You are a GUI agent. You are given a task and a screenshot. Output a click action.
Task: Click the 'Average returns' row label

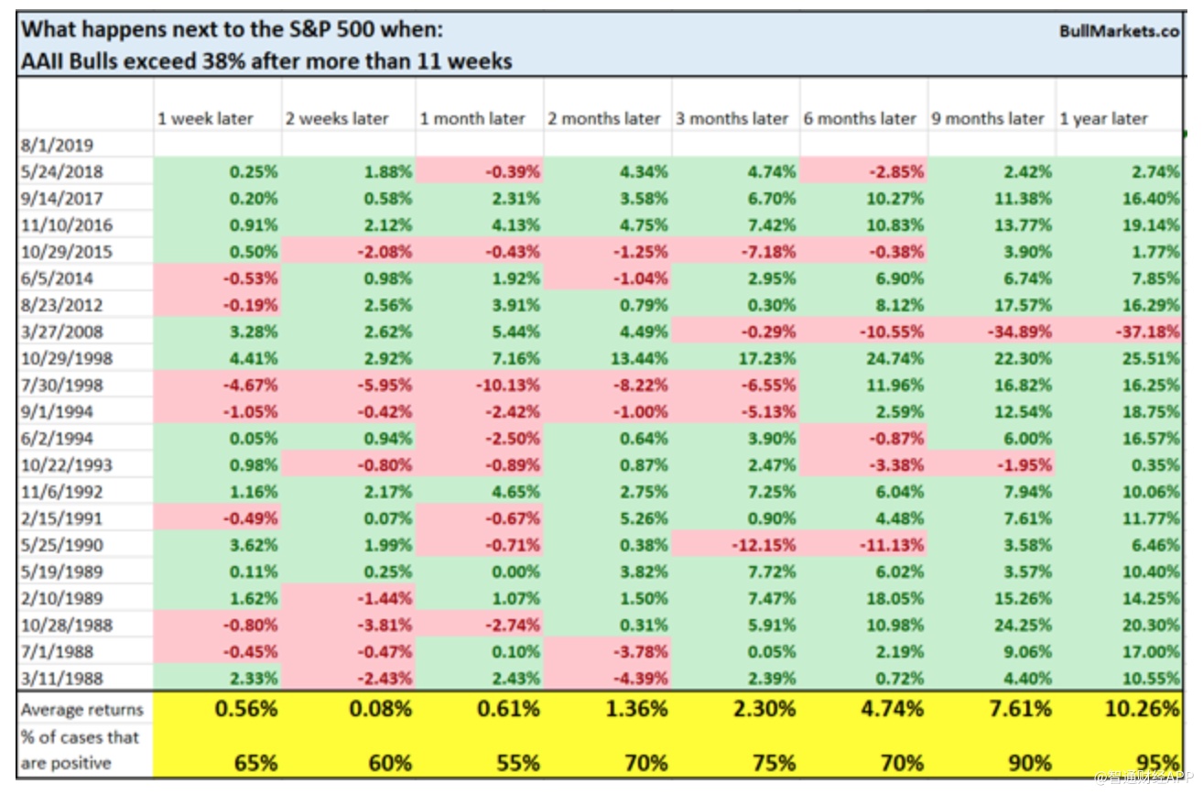tap(81, 710)
